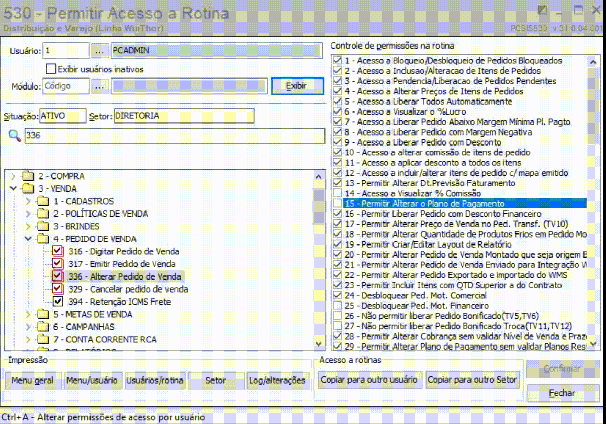
Task: Click the folder icon of 4 - PEDIDO DE VENDA
Action: pyautogui.click(x=43, y=239)
